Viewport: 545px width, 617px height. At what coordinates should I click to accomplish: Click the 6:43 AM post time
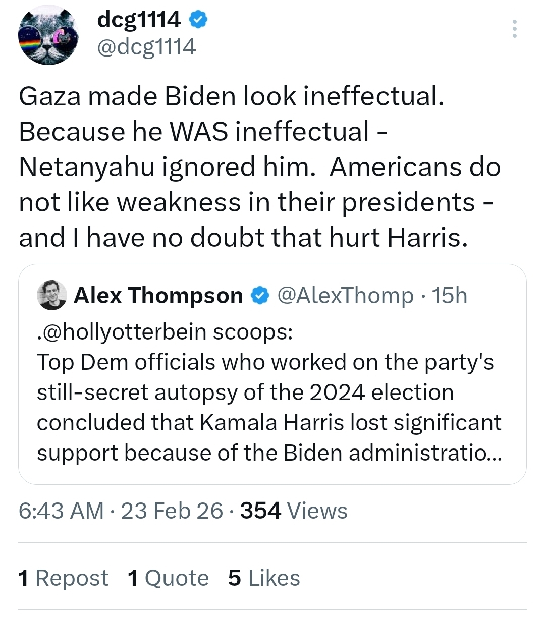tap(61, 511)
